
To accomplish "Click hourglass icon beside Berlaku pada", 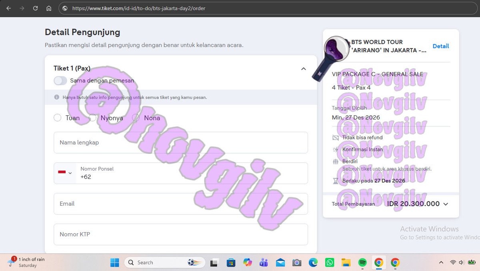I will coord(336,181).
